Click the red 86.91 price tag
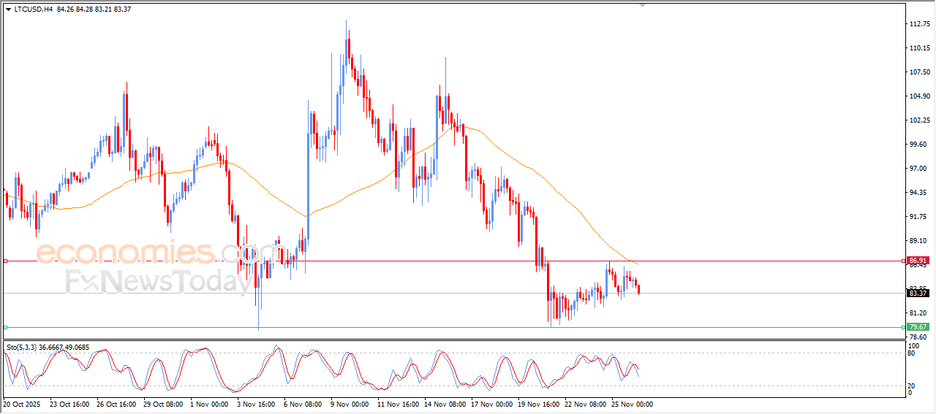 coord(918,261)
